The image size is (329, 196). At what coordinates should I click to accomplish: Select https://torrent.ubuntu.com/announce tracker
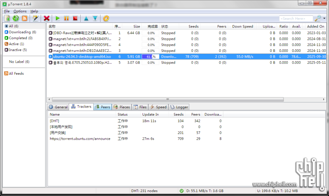186,139
